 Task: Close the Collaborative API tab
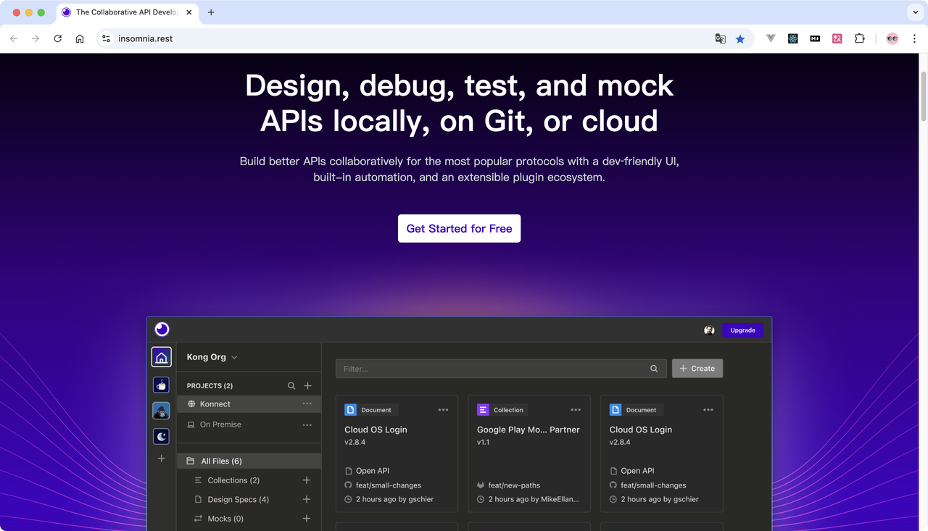[x=189, y=12]
